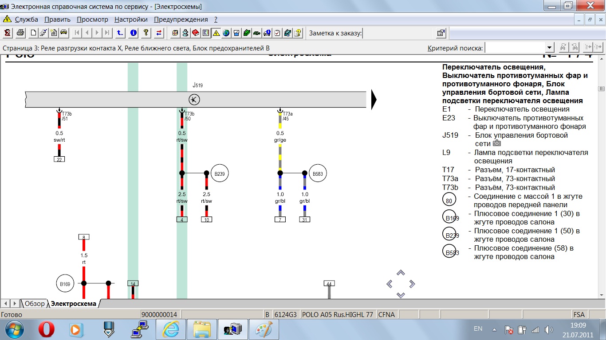This screenshot has width=606, height=340.
Task: Open the Просмотр menu
Action: point(92,19)
